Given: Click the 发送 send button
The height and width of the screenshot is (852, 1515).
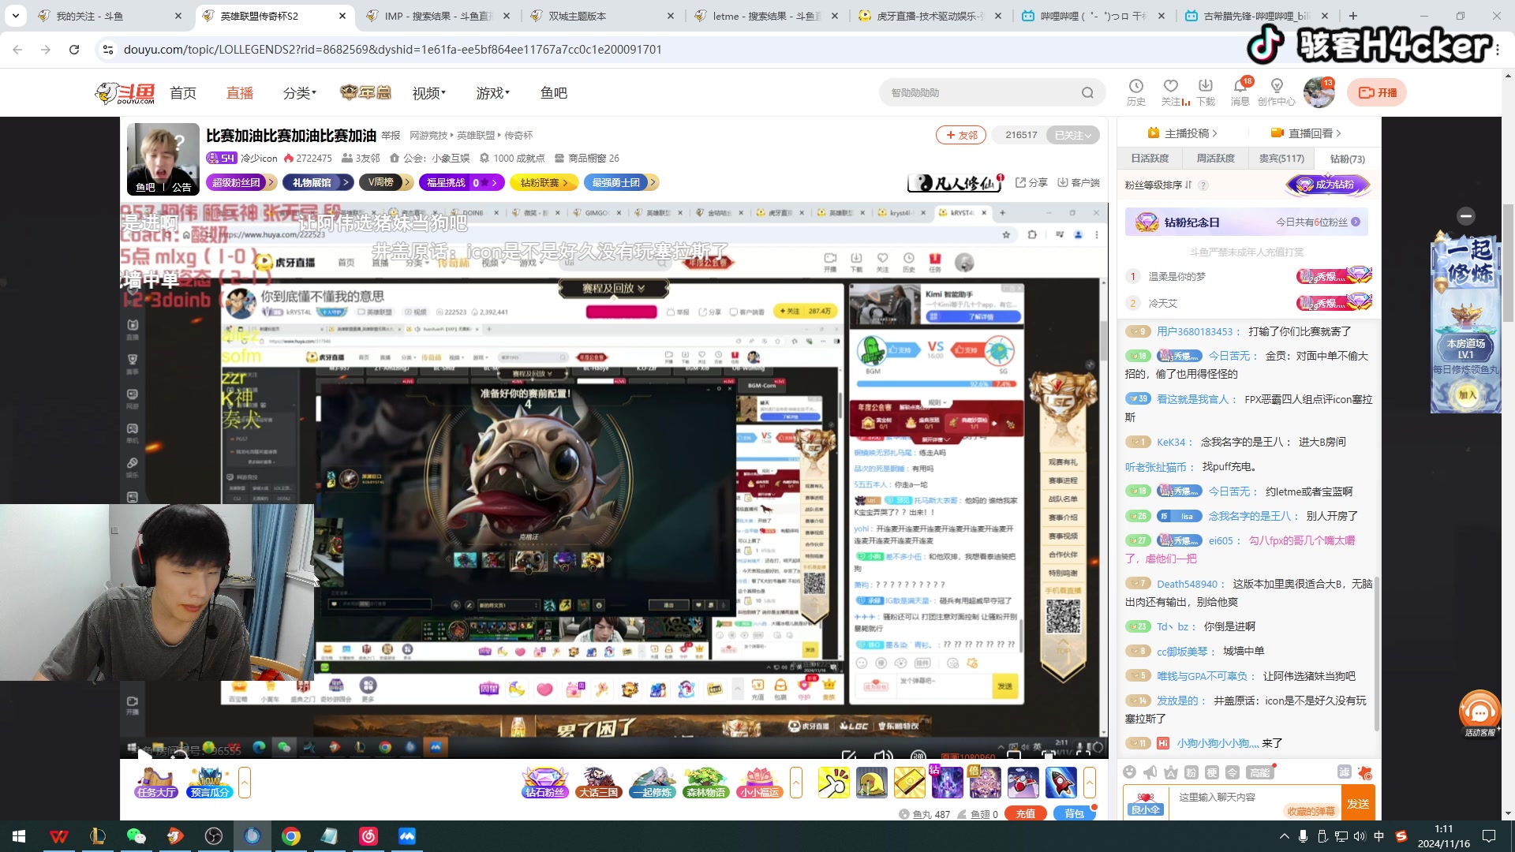Looking at the screenshot, I should point(1358,803).
